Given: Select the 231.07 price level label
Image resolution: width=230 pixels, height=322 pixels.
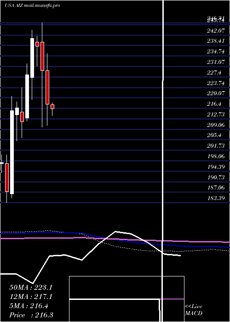Looking at the screenshot, I should point(216,62).
